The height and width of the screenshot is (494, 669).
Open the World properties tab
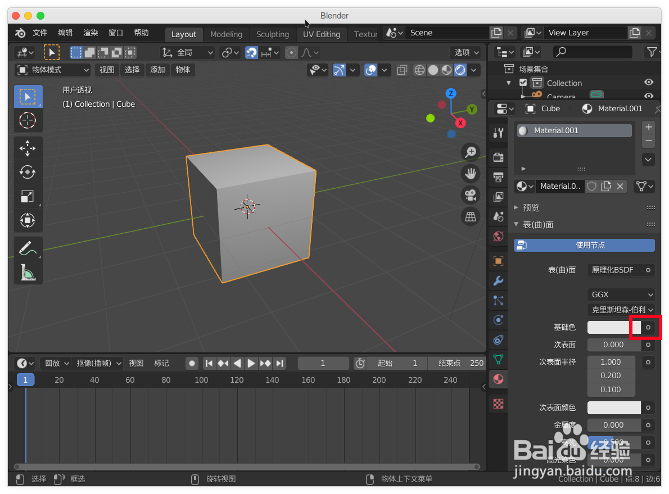498,237
